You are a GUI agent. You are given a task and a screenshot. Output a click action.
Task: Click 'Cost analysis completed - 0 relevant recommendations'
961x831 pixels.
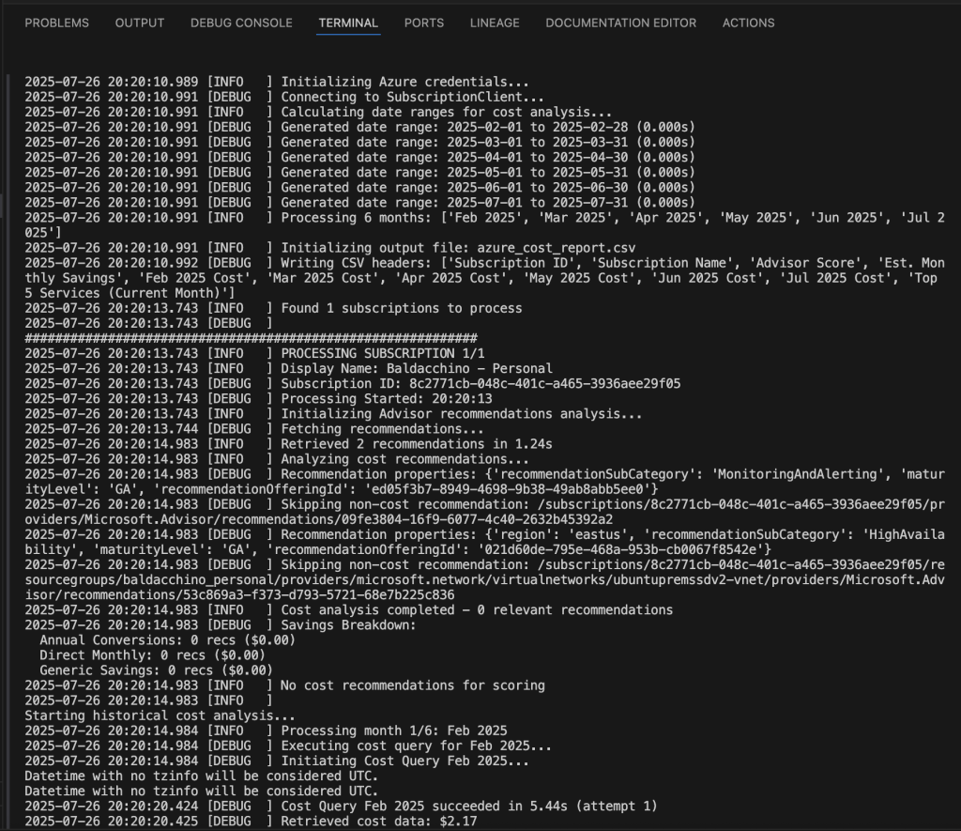(349, 609)
